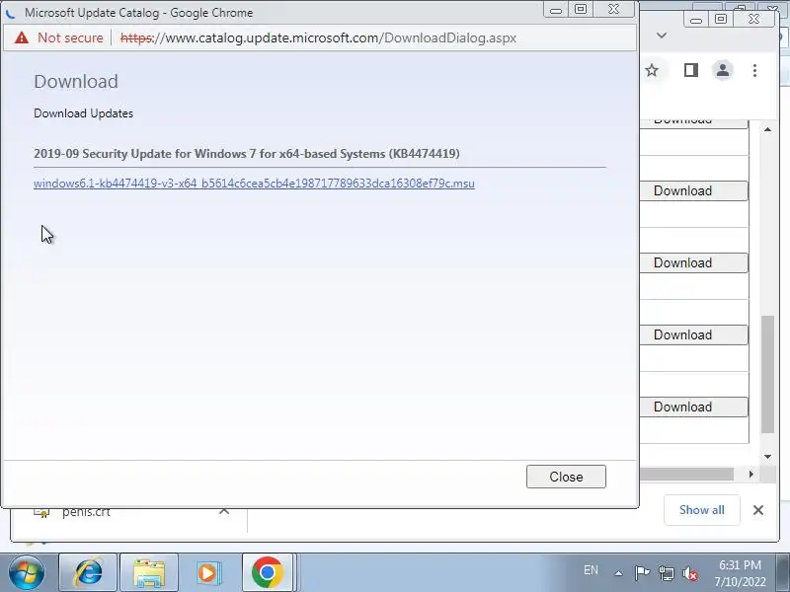Open the Windows Start menu
The width and height of the screenshot is (790, 592).
click(x=27, y=572)
